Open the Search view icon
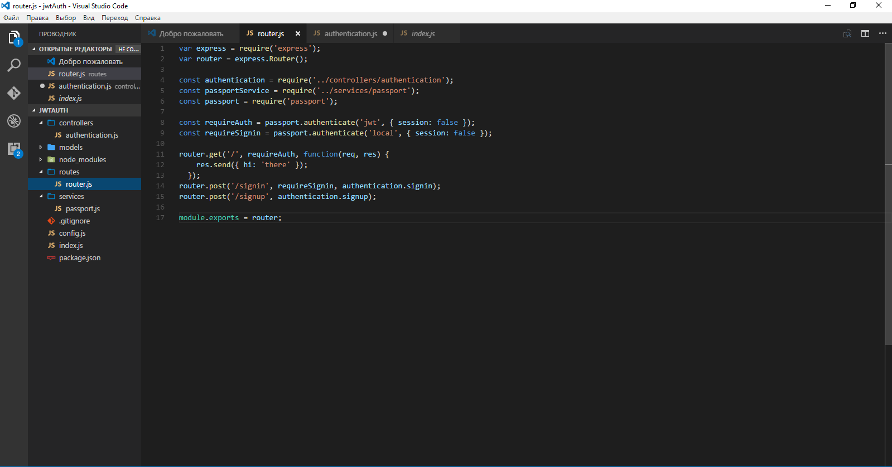 tap(14, 65)
